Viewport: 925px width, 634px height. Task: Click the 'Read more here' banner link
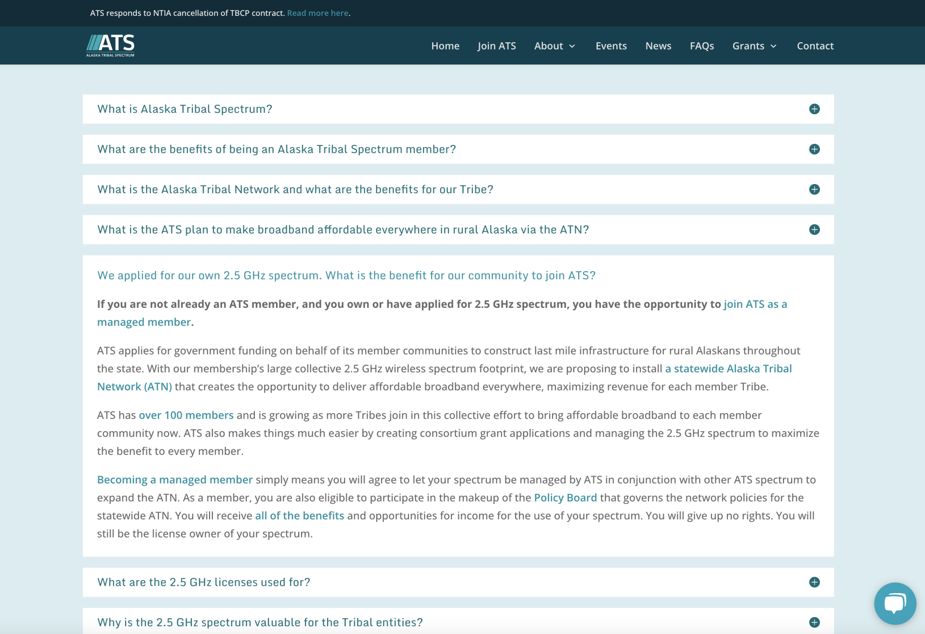317,13
